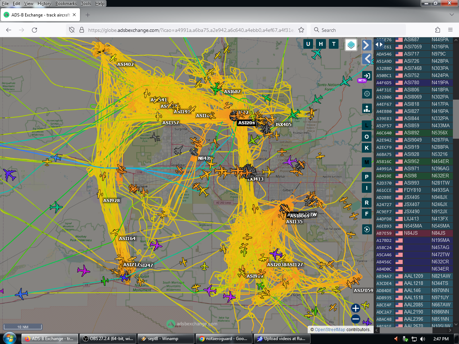This screenshot has width=459, height=344.
Task: Open the File menu
Action: [x=5, y=4]
